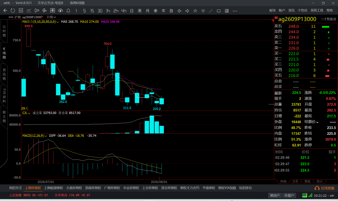The image size is (338, 201).
Task: Click the green network signal bars icon
Action: tap(310, 195)
